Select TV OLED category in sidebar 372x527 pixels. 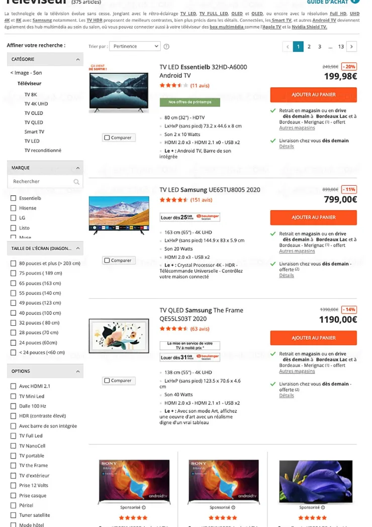point(34,113)
